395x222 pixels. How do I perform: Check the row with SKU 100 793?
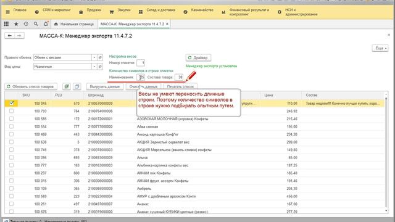point(11,111)
